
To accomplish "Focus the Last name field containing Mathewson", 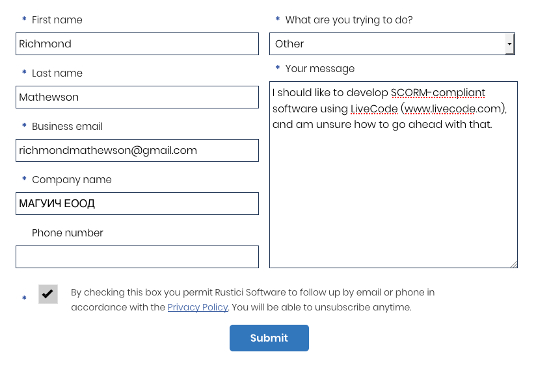I will [x=137, y=97].
